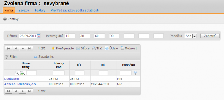
Task: Print the table using Tlač
Action: pyautogui.click(x=97, y=48)
